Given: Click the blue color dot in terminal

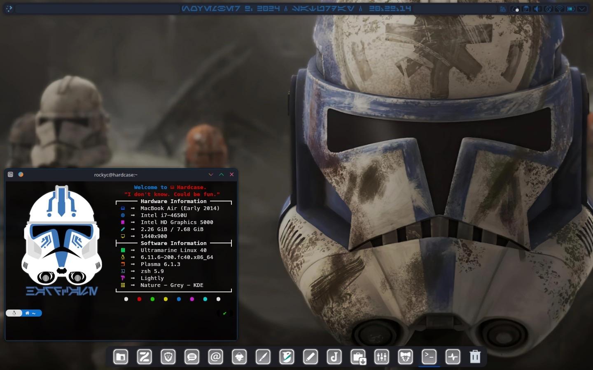Looking at the screenshot, I should pos(179,299).
